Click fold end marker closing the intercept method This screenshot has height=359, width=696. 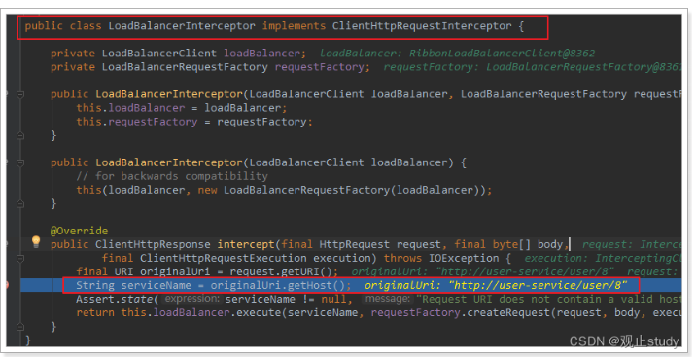point(20,327)
